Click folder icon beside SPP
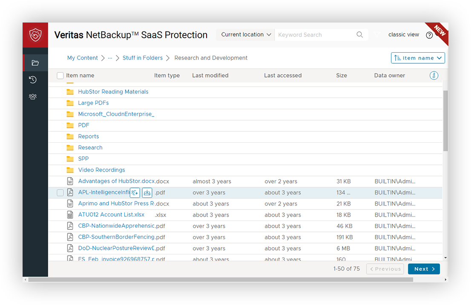 (70, 158)
